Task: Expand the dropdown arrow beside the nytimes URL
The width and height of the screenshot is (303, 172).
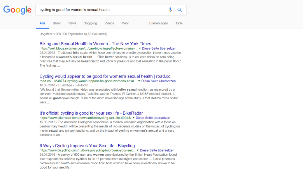Action: pos(140,48)
